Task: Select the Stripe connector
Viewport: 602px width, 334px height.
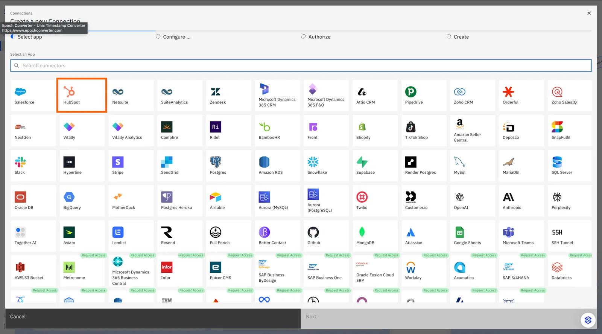Action: coord(131,166)
